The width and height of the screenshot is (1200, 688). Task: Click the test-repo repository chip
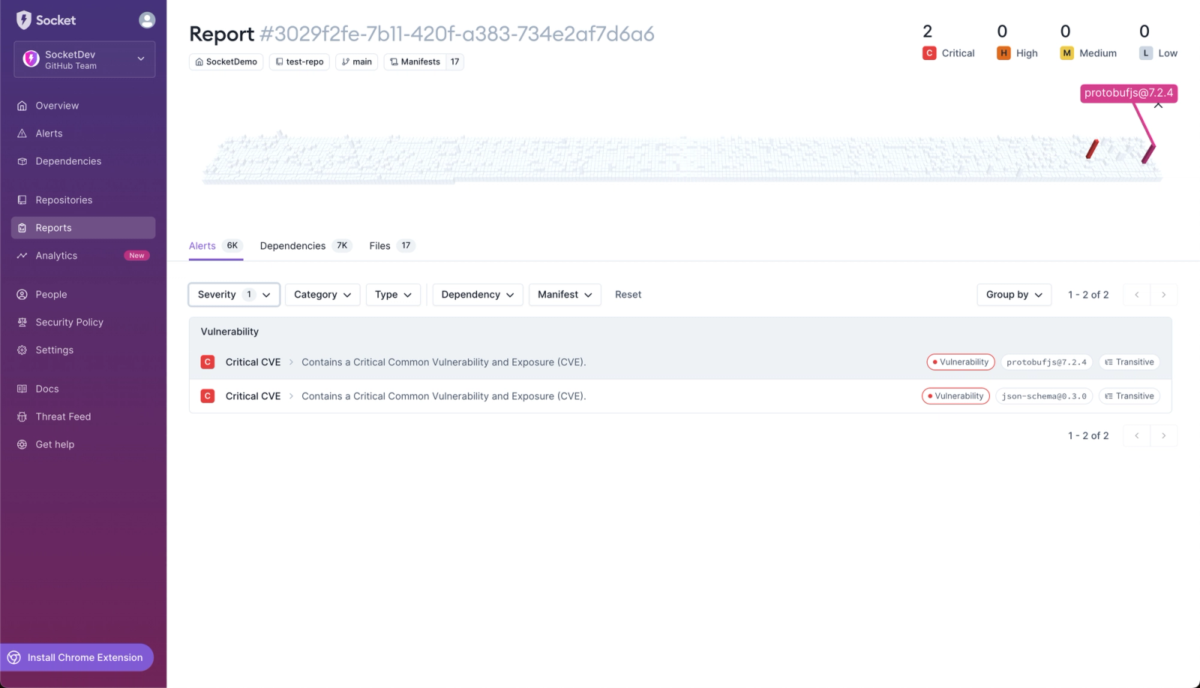tap(299, 62)
